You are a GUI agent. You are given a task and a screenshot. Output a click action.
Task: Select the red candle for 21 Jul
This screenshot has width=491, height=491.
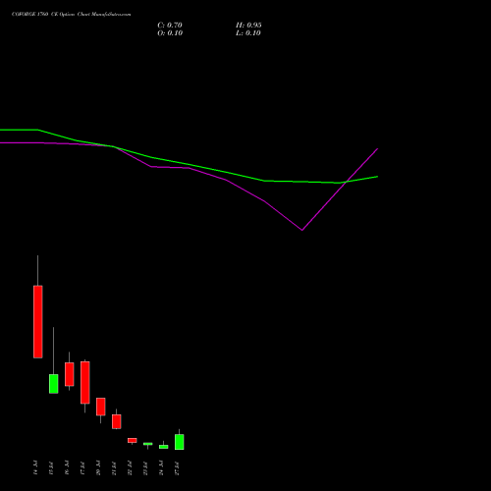tap(117, 421)
